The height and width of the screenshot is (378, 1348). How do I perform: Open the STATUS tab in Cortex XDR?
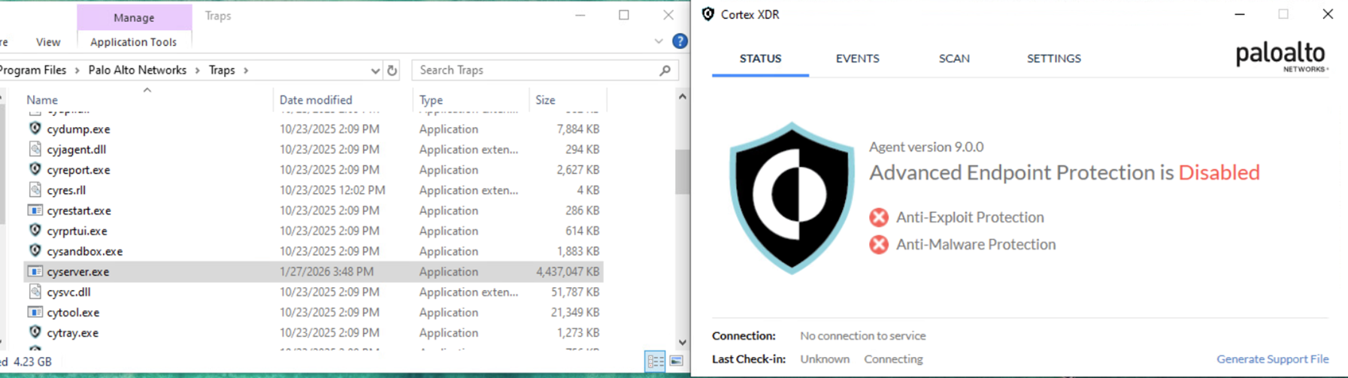click(760, 58)
